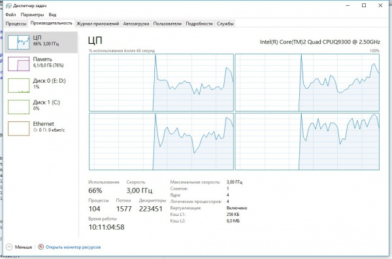Click Открыть монитор ресурсов link
Viewport: 392px width, 259px height.
click(x=73, y=247)
